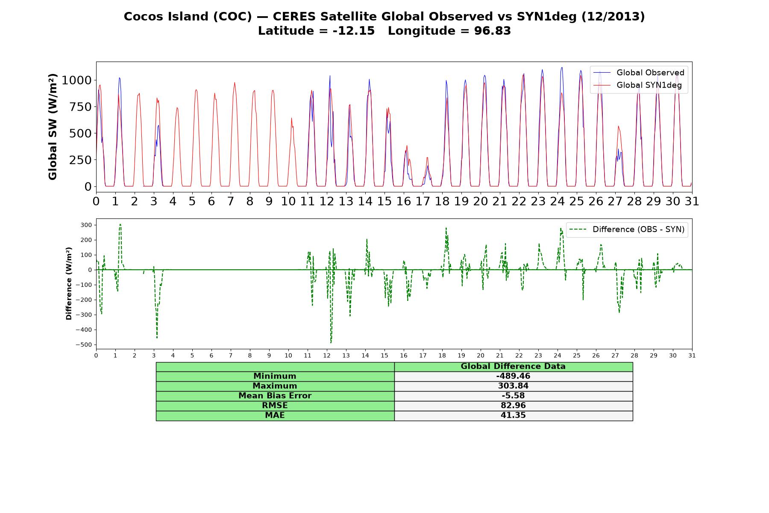Click the Global Observed legend entry
Viewport: 769px width, 513px height.
[x=639, y=73]
